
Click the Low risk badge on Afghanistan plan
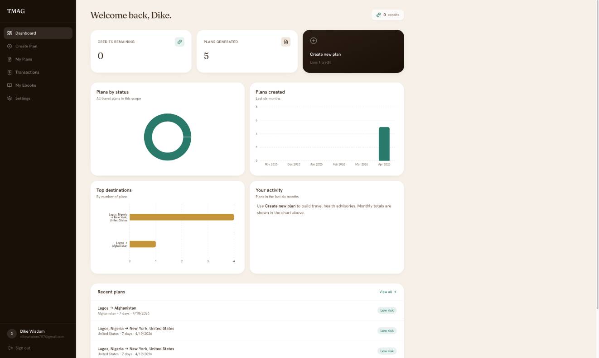387,311
